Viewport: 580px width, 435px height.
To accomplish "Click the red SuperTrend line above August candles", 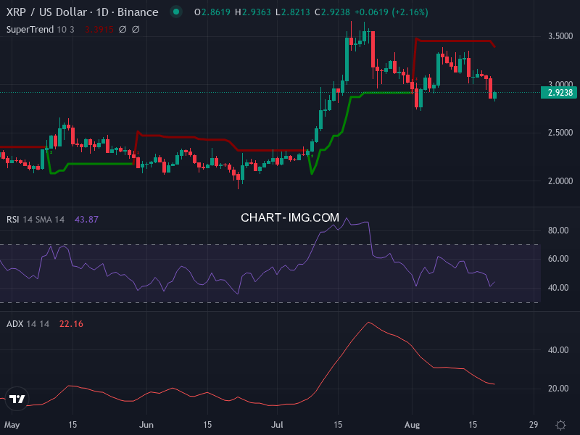I will 453,41.
